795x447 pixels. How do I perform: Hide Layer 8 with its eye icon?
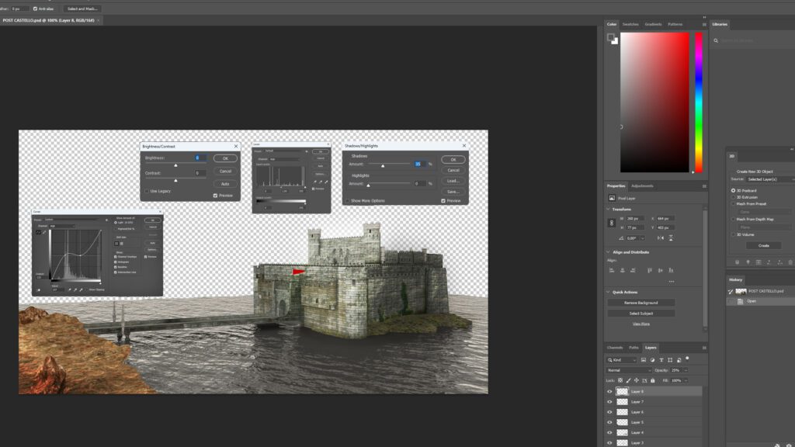[x=609, y=391]
